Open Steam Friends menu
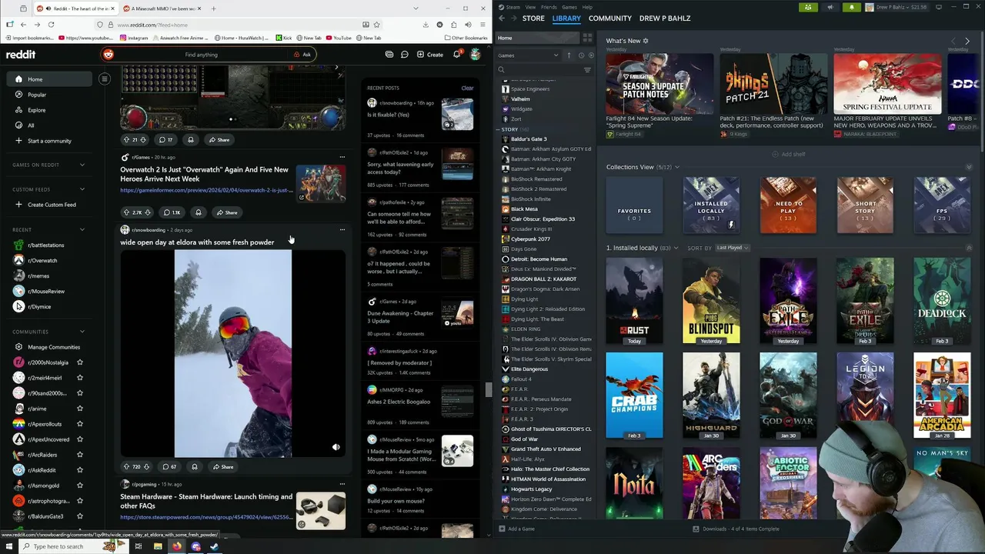 [x=549, y=7]
